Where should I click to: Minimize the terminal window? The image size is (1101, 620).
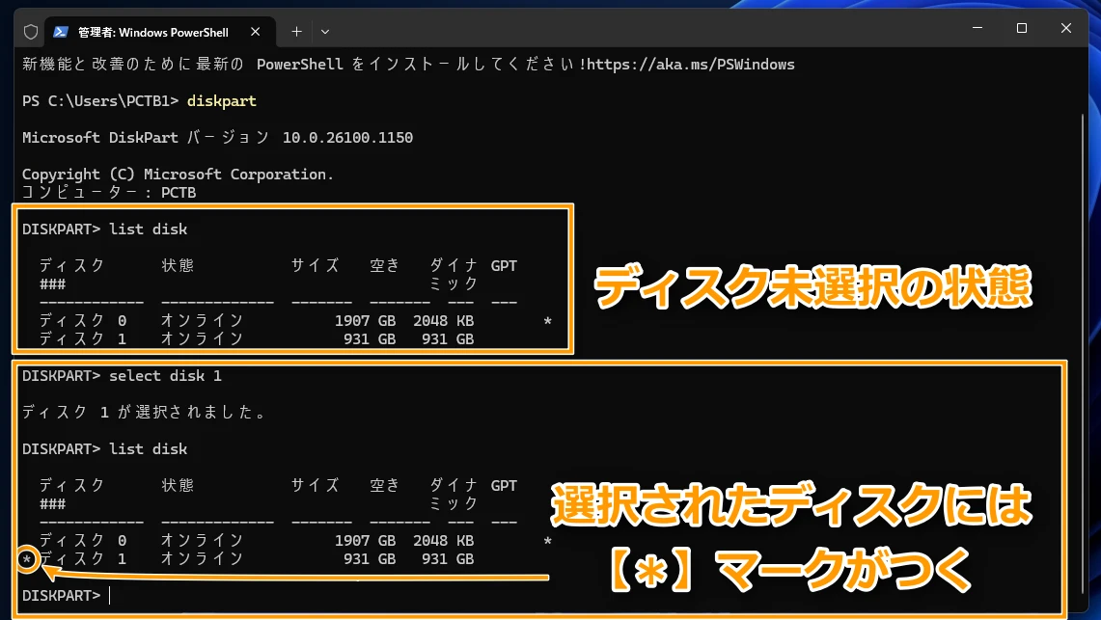coord(977,29)
